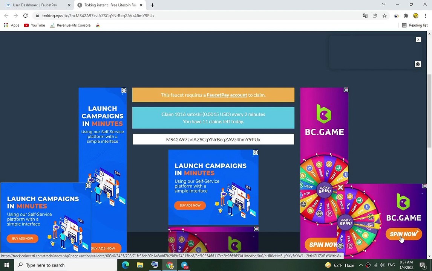432x271 pixels.
Task: Open the Chrome three-dot menu
Action: (x=425, y=16)
